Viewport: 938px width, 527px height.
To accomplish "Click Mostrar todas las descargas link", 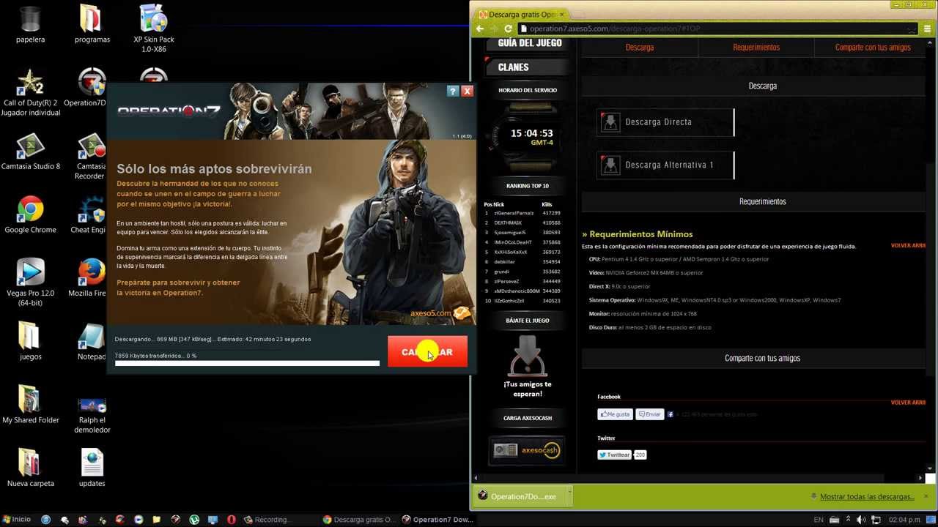I will click(x=867, y=496).
